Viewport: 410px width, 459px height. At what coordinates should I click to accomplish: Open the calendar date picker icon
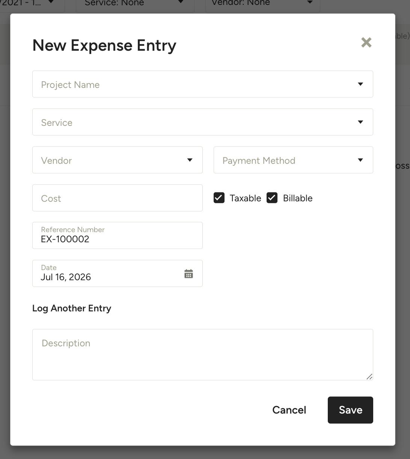coord(188,273)
